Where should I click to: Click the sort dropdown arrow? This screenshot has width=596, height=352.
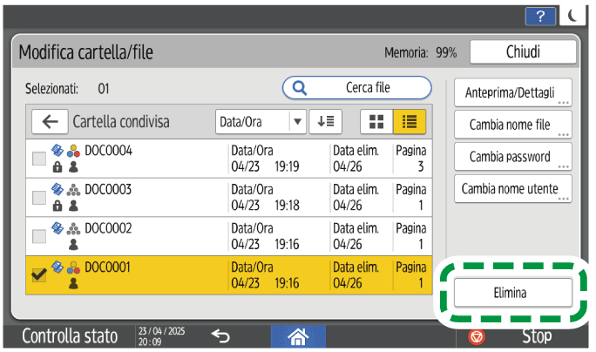tap(298, 122)
